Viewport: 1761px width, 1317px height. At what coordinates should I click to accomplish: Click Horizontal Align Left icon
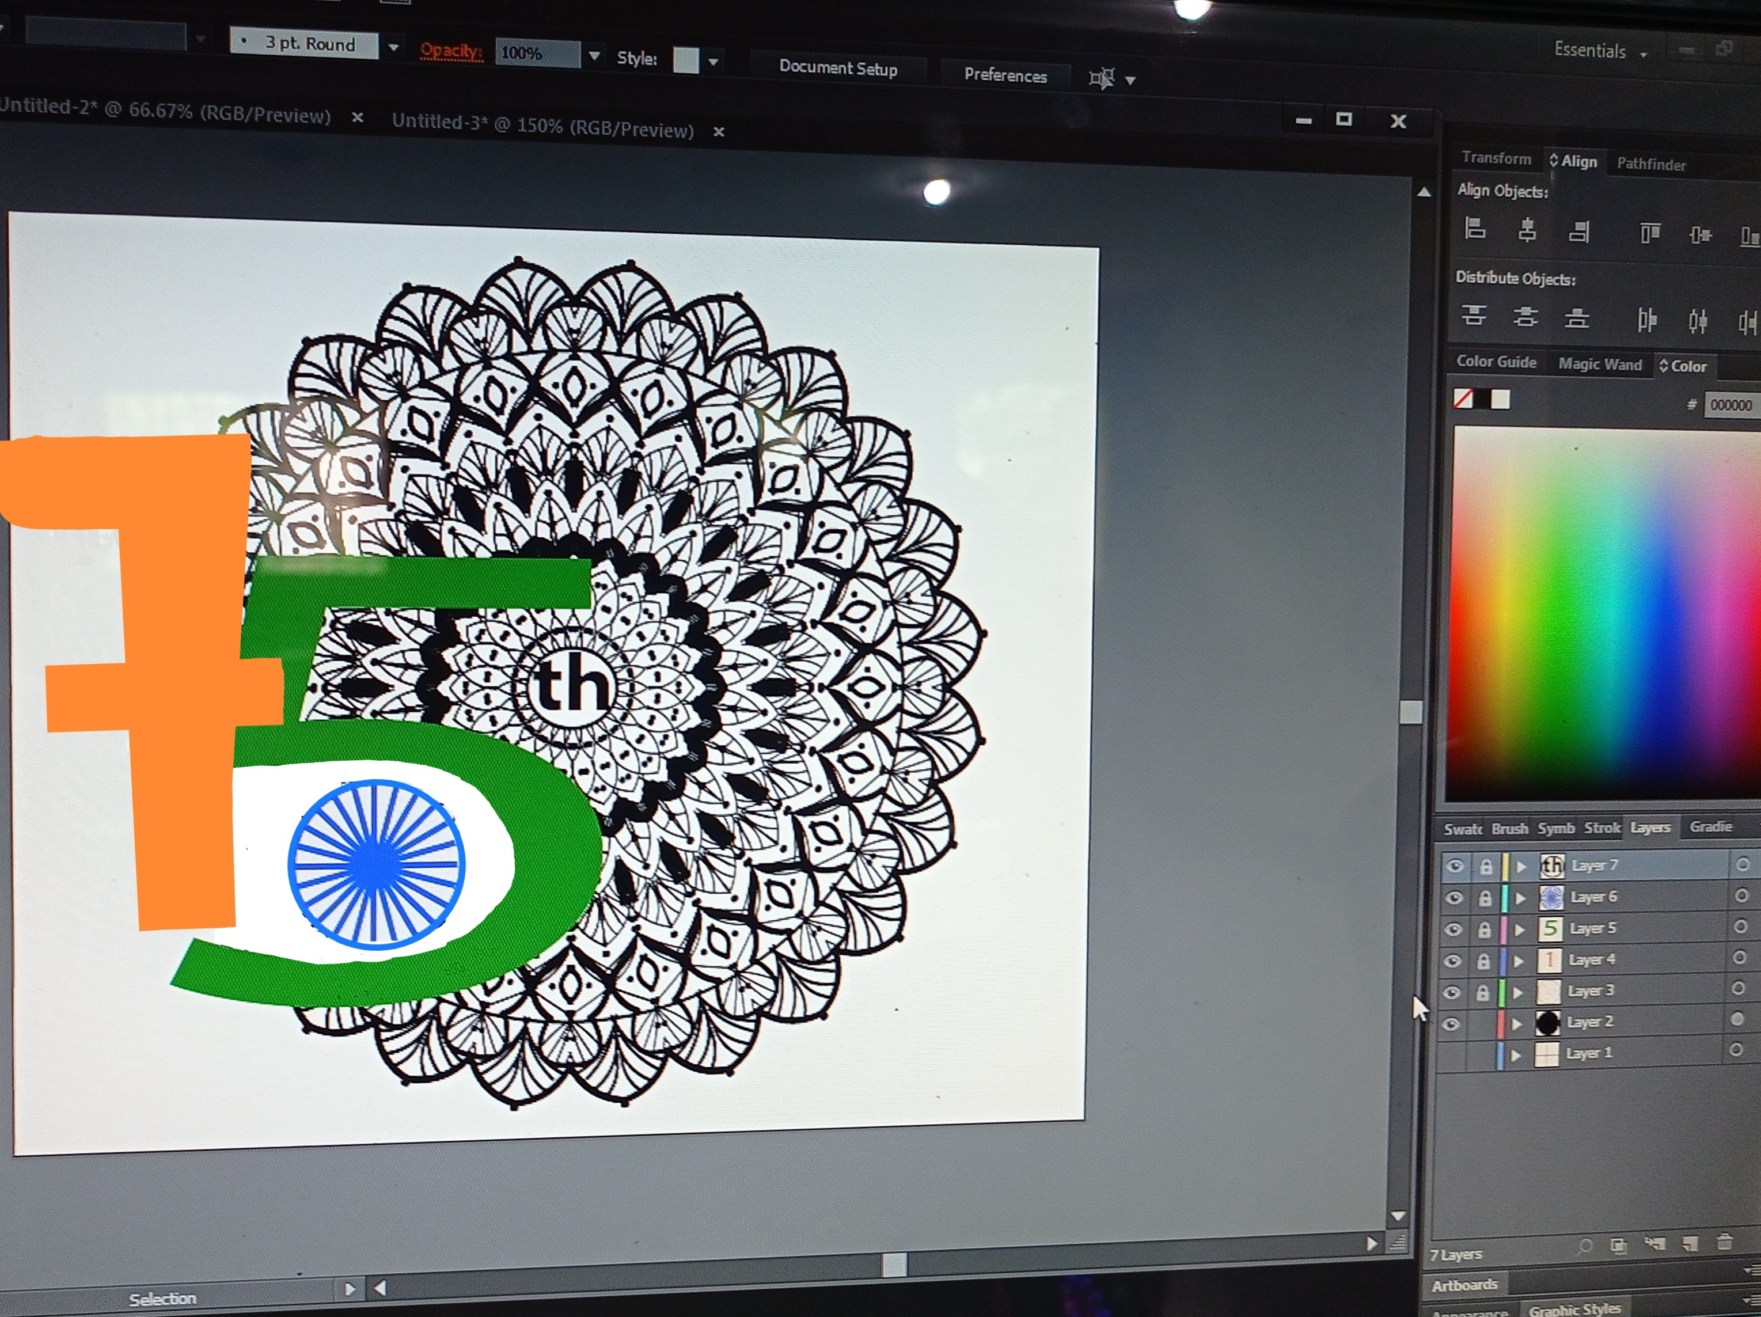click(1474, 229)
